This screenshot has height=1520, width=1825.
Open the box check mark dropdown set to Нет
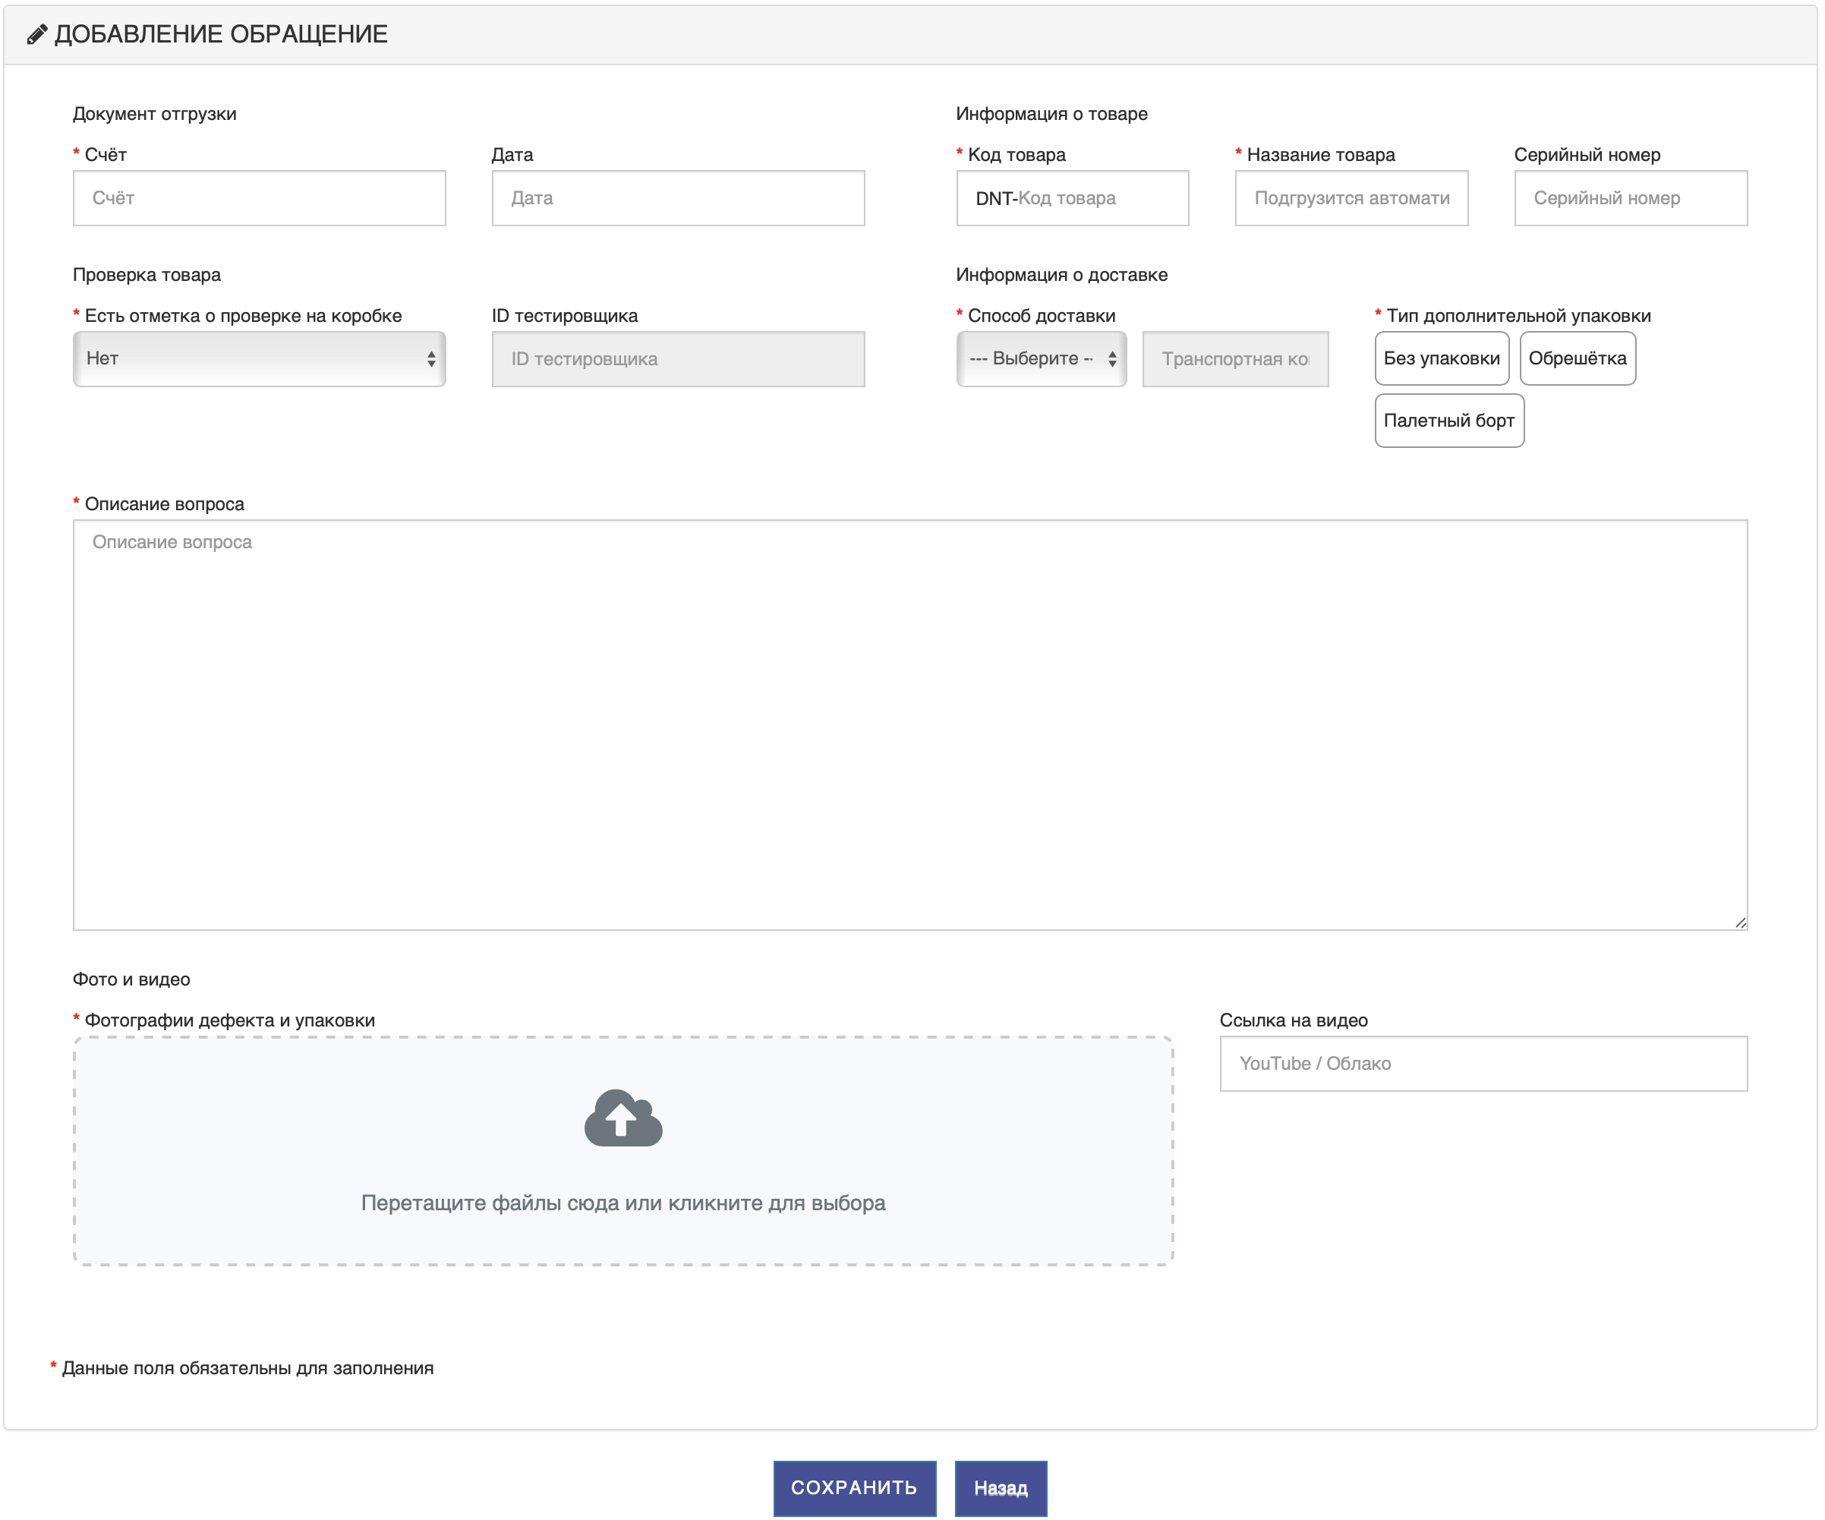[259, 359]
